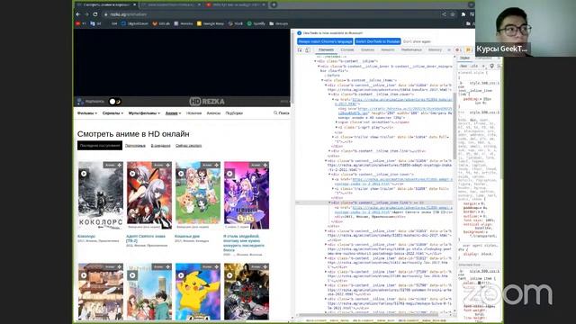Collapse the b-content__inline_item-cover node
This screenshot has width=576, height=324.
pyautogui.click(x=330, y=94)
